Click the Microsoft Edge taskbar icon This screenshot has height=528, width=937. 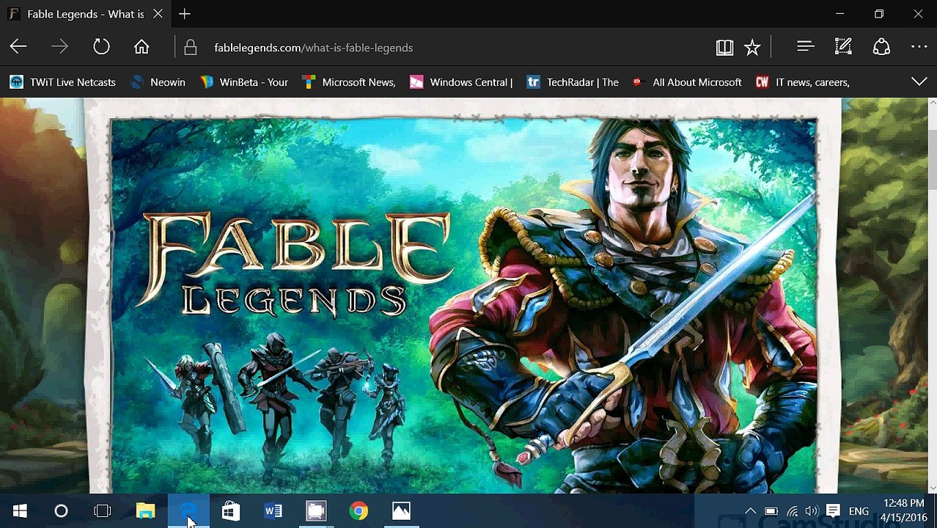click(x=188, y=511)
